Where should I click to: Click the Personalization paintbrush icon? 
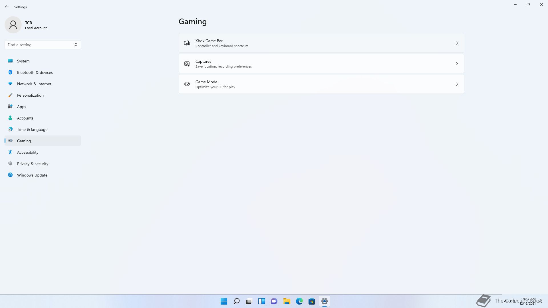pyautogui.click(x=10, y=95)
